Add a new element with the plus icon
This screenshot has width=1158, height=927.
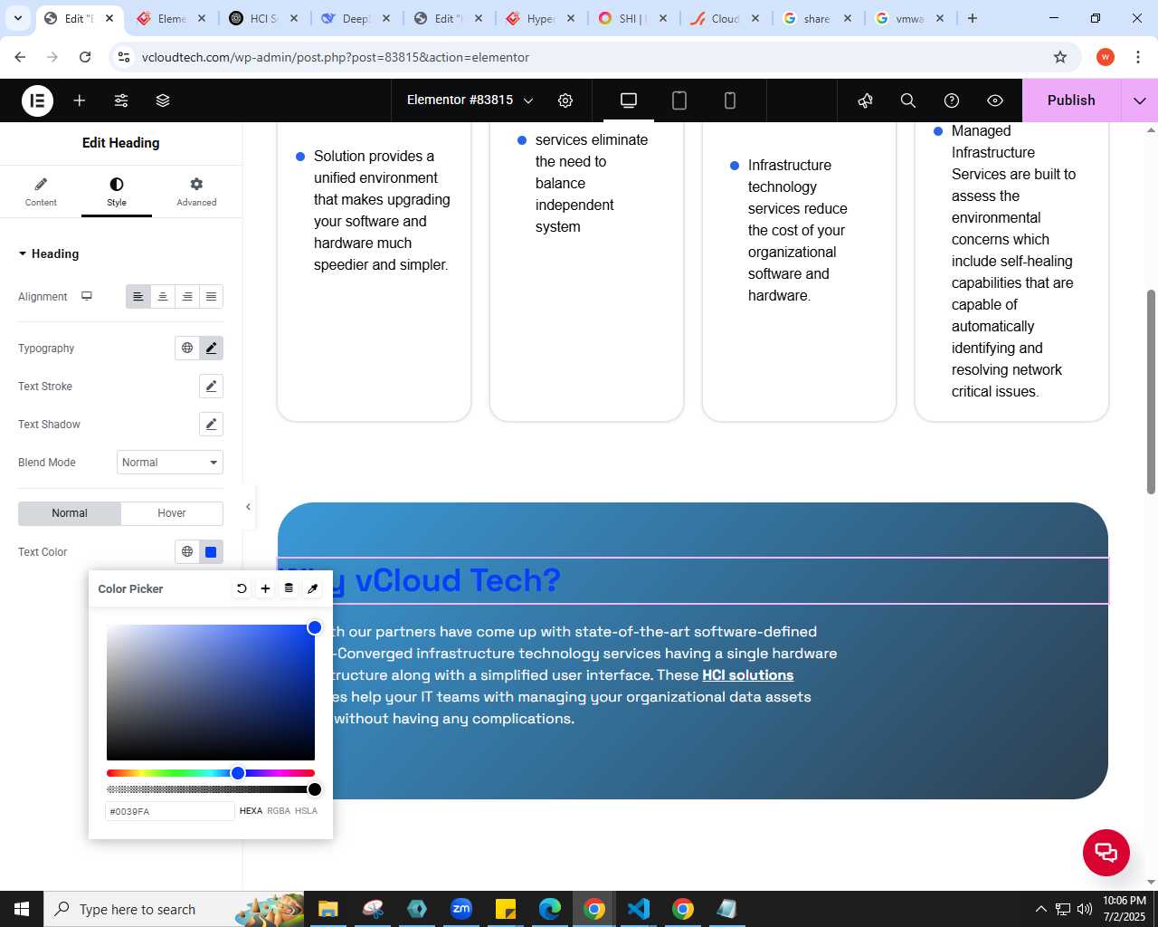point(80,100)
